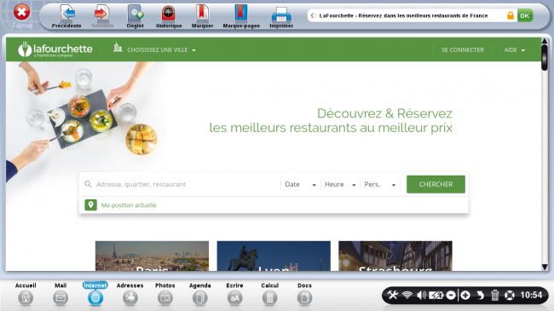Click the scrollbar down arrow
The height and width of the screenshot is (311, 554).
coord(545,268)
